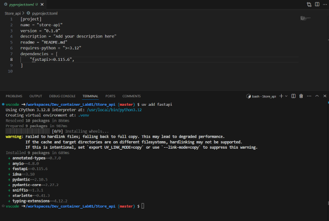Open the DEBUG CONSOLE tab

tap(62, 96)
